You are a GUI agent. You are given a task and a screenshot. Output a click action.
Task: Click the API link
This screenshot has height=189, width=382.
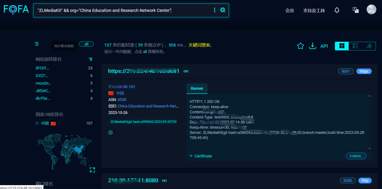[324, 46]
